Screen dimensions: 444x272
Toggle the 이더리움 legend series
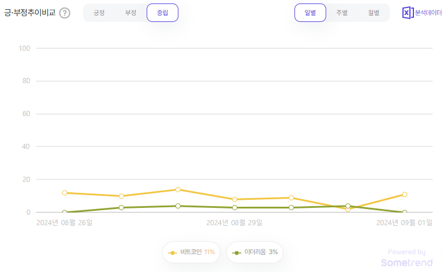255,252
